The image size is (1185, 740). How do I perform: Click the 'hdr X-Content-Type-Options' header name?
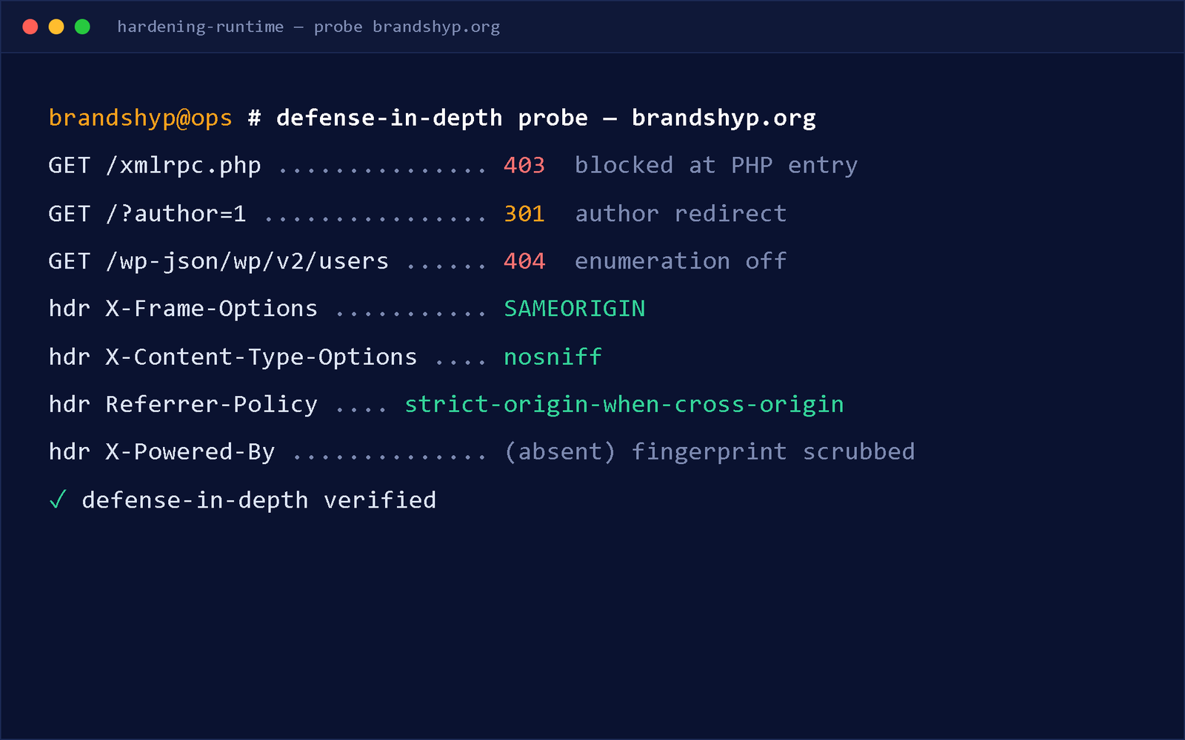coord(233,357)
